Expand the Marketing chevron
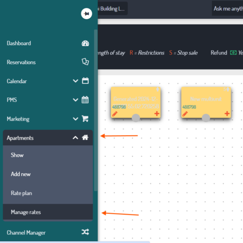The width and height of the screenshot is (243, 243). (75, 119)
